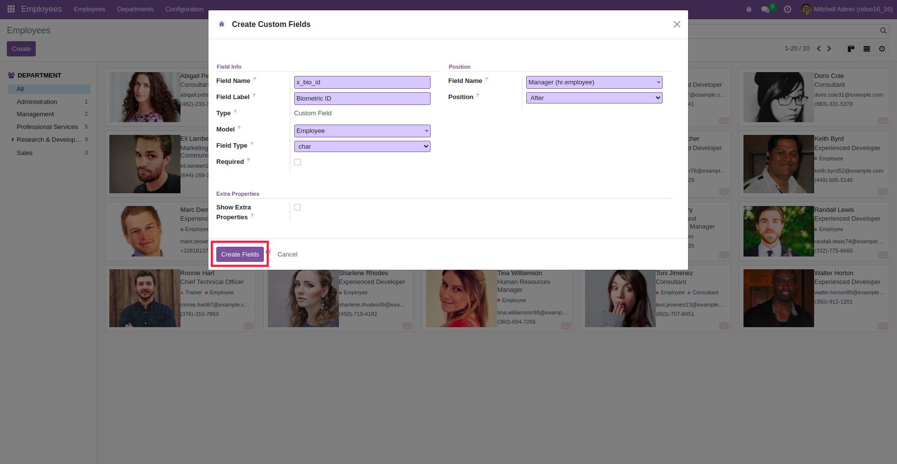897x464 pixels.
Task: Open the Configuration menu
Action: point(184,9)
